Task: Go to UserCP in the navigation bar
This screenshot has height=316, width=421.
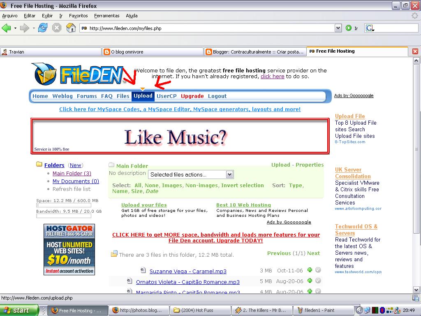Action: 167,96
